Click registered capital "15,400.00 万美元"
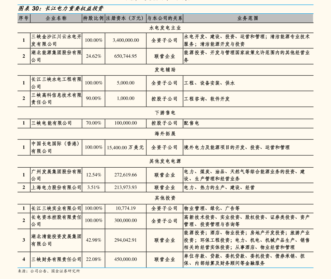The width and height of the screenshot is (331, 279). click(x=125, y=147)
